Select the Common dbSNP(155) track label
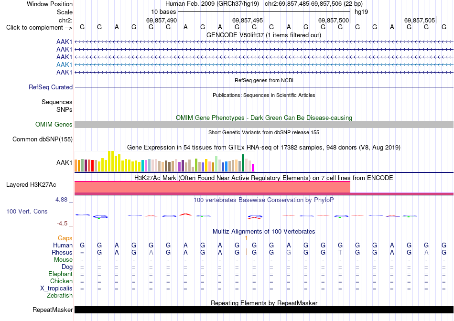 (43, 139)
